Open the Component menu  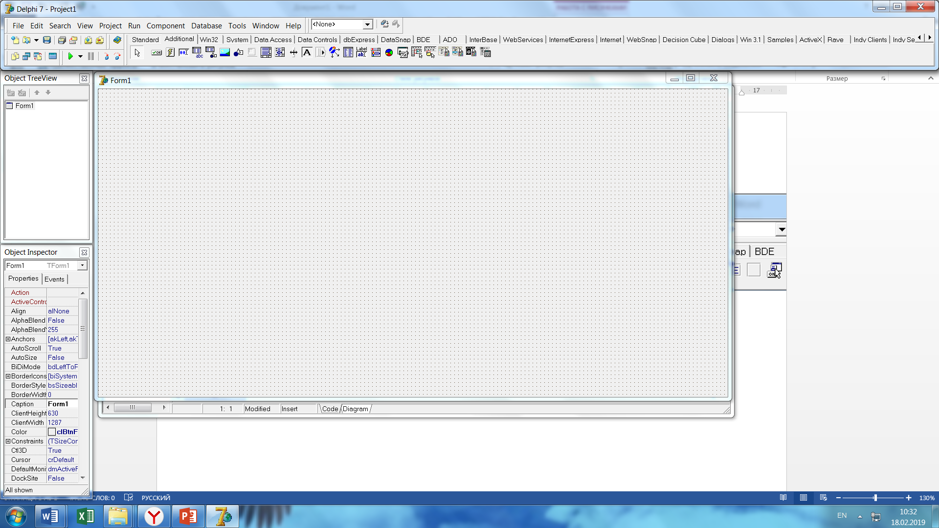tap(166, 25)
